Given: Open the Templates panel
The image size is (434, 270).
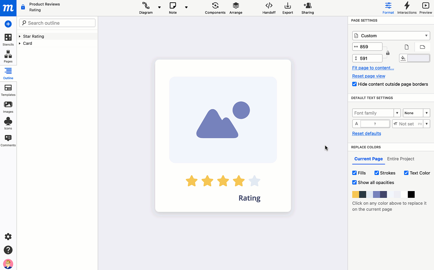Looking at the screenshot, I should 8,90.
